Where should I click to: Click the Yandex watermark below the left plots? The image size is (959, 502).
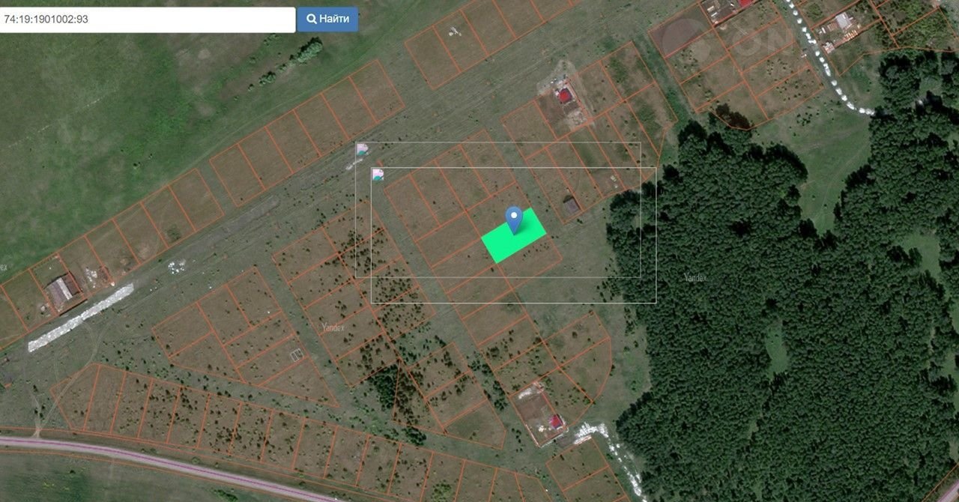333,327
